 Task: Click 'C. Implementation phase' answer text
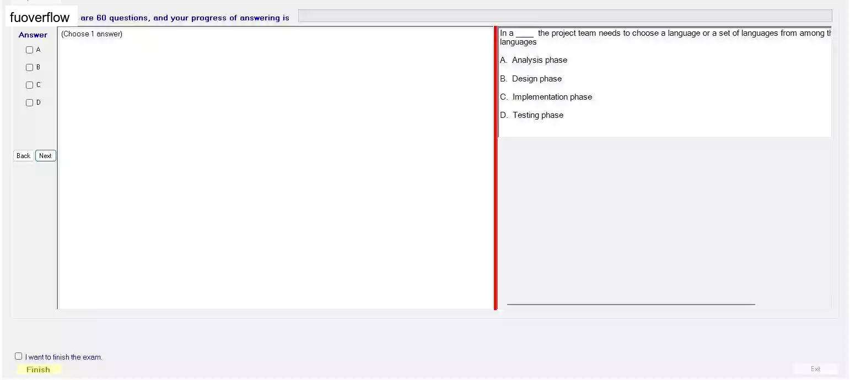click(x=546, y=97)
